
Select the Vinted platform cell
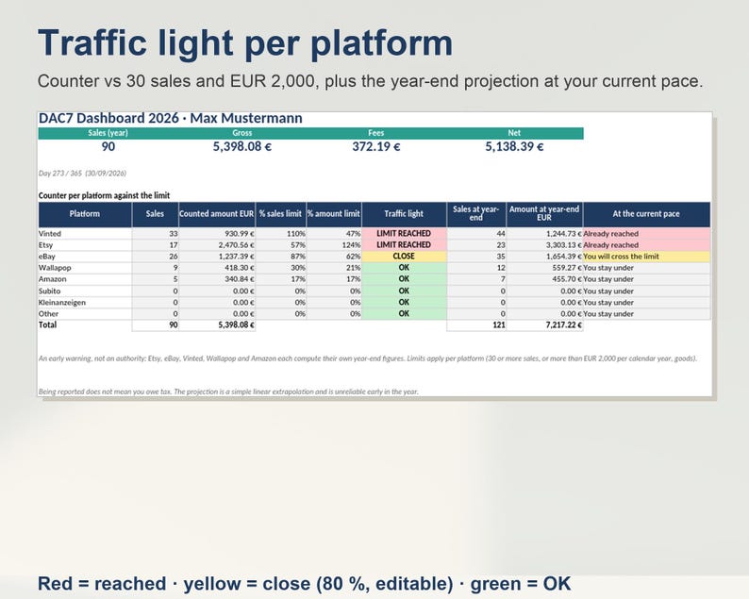pos(85,234)
